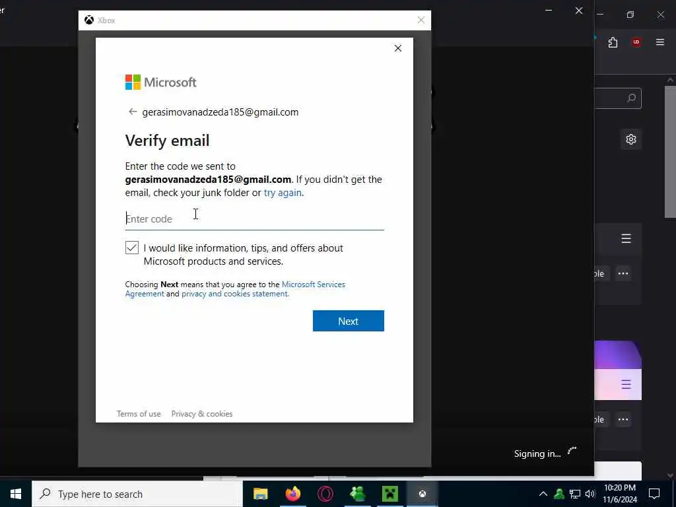Click the Enter code input field
Screen dimensions: 676x507
[x=254, y=219]
